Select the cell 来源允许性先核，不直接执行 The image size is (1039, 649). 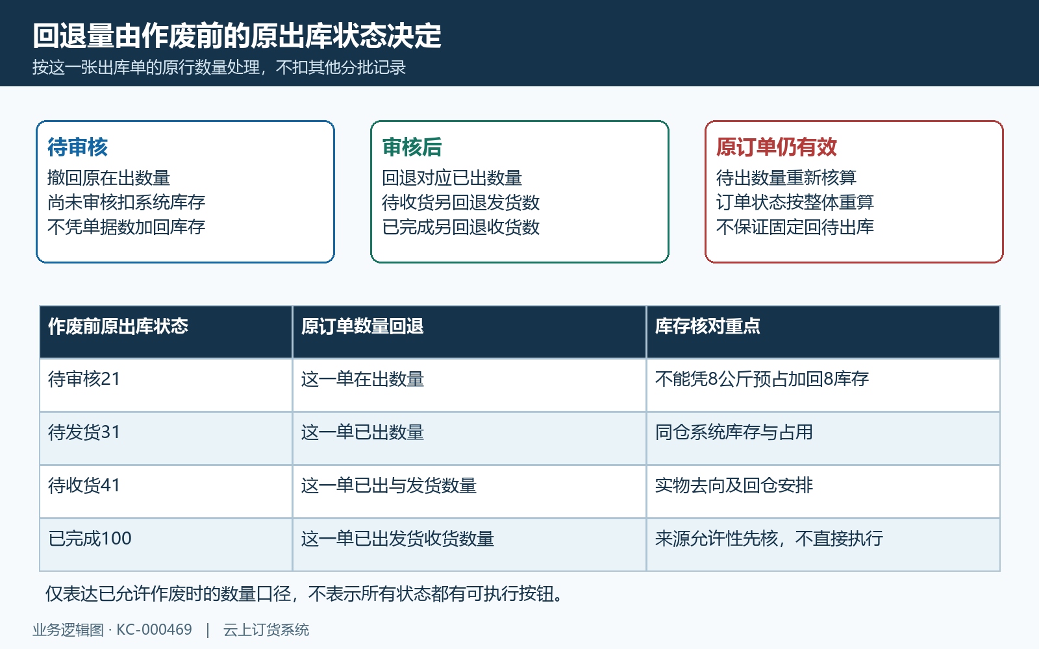(823, 545)
